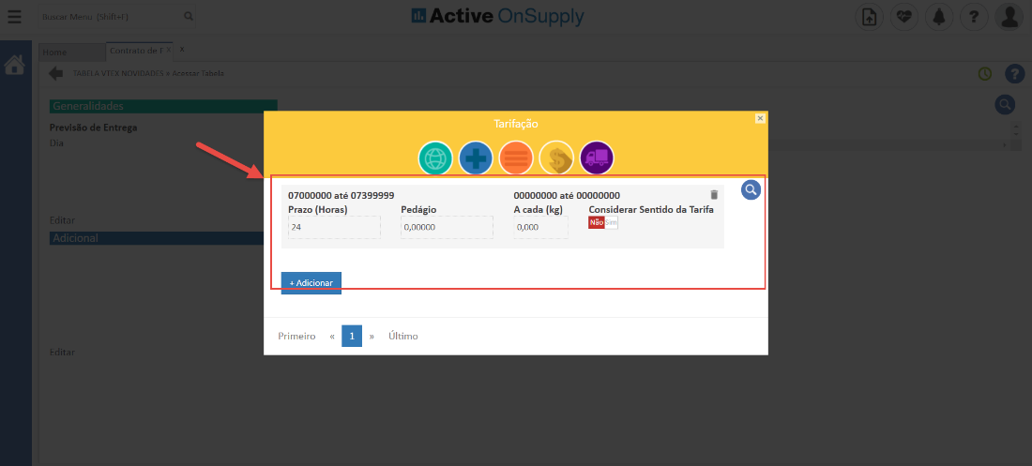1032x466 pixels.
Task: Click the heartbeat monitor icon in header
Action: pyautogui.click(x=904, y=17)
